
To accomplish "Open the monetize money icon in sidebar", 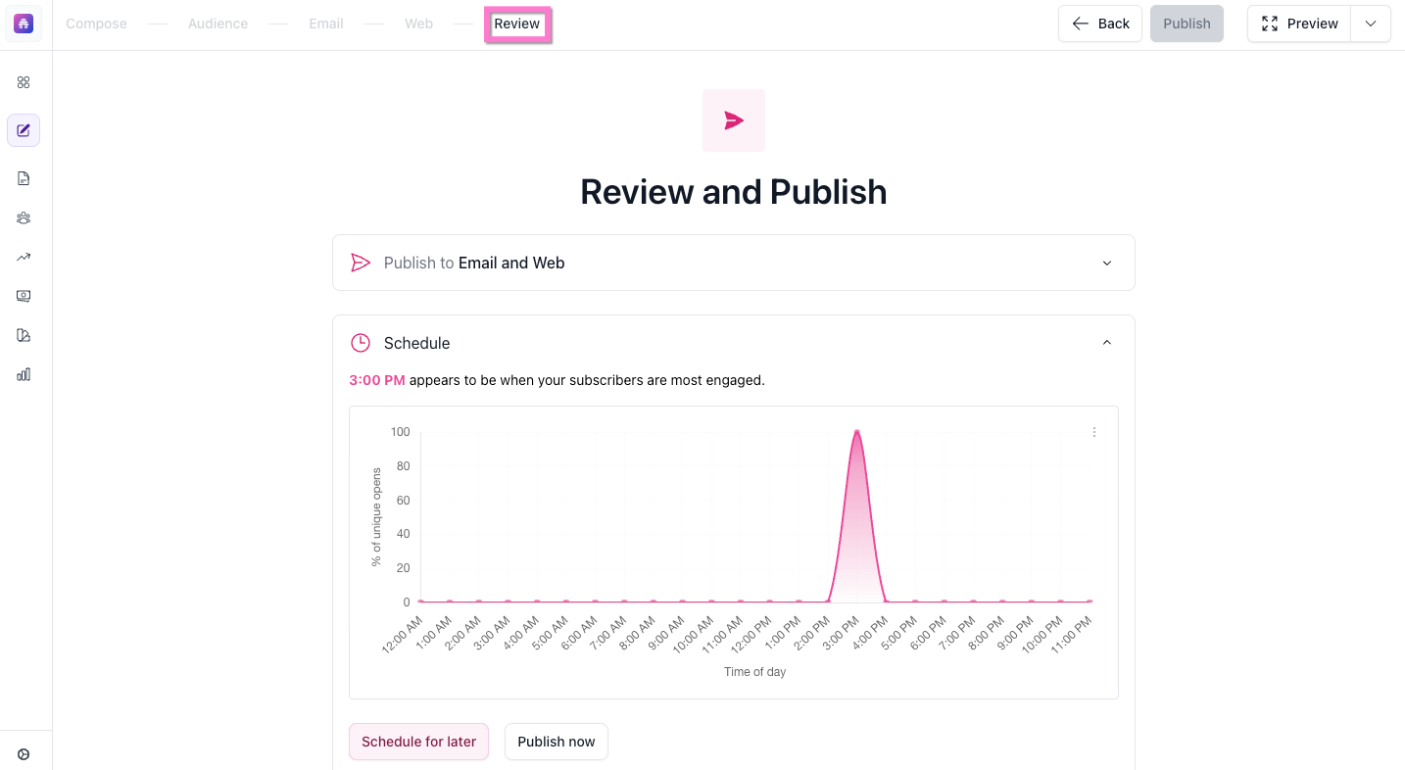I will (x=24, y=296).
